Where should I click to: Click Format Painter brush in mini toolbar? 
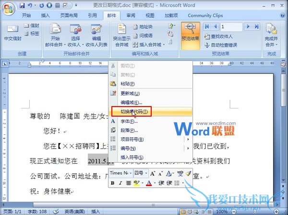(x=188, y=173)
